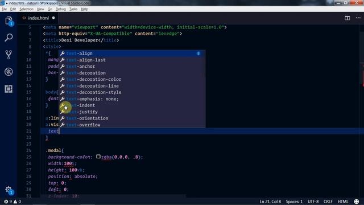Open the Debug menu
This screenshot has width=364, height=205.
pos(61,9)
